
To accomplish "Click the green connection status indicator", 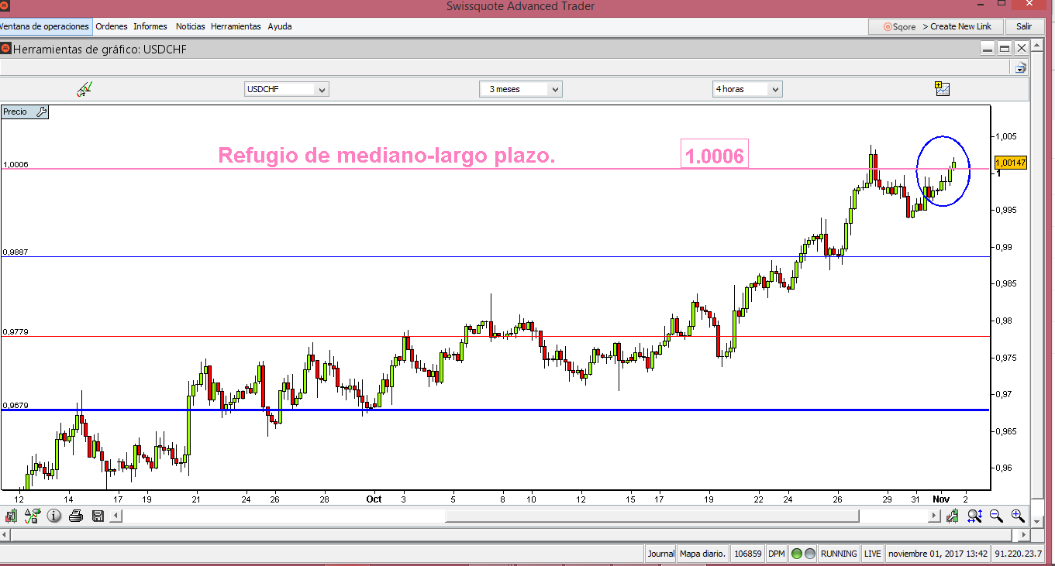I will click(x=797, y=554).
